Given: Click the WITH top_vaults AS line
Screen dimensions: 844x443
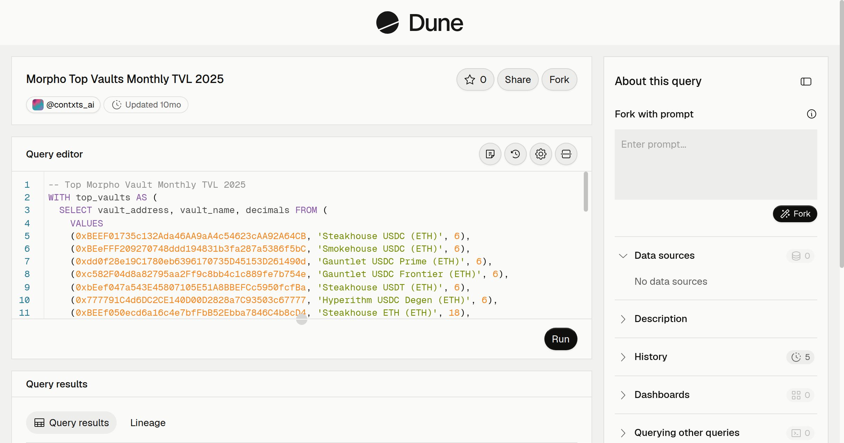Looking at the screenshot, I should coord(103,198).
